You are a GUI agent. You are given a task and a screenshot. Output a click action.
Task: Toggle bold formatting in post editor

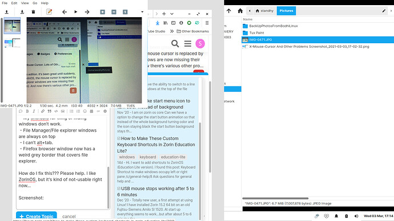click(x=27, y=111)
